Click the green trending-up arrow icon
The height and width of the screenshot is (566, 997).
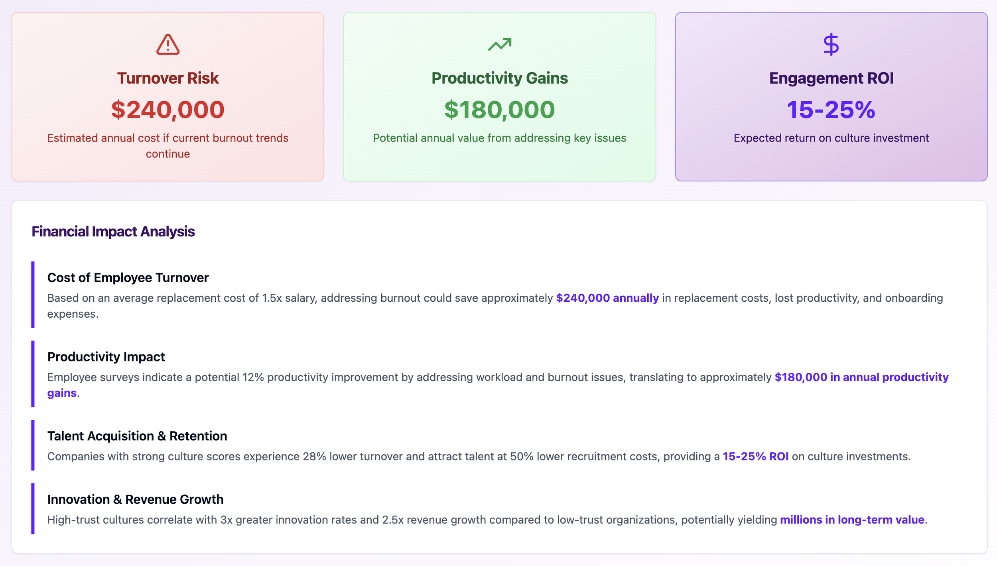pyautogui.click(x=499, y=44)
